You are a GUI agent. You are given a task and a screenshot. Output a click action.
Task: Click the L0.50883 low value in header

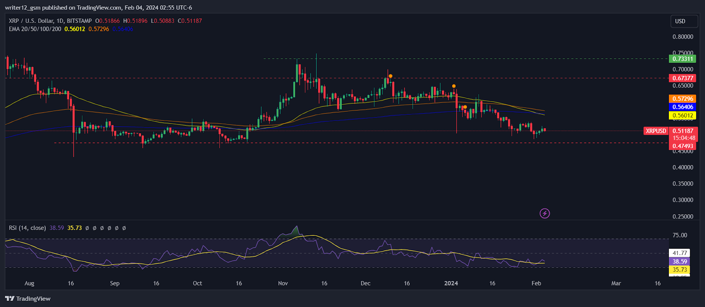click(x=163, y=21)
